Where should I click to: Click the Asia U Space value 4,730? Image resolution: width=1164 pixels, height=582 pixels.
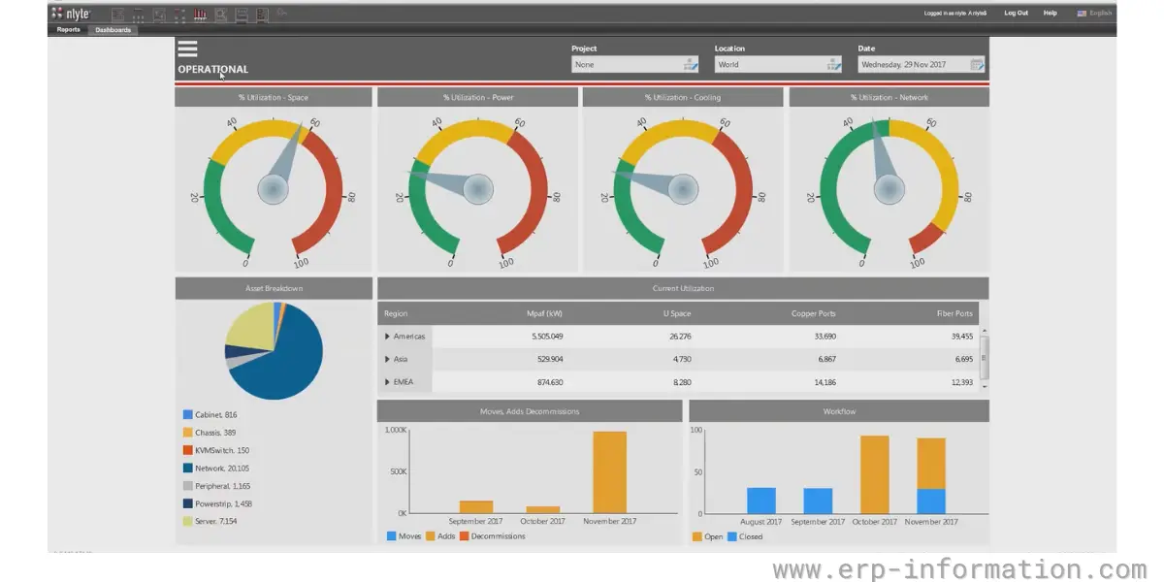point(680,359)
